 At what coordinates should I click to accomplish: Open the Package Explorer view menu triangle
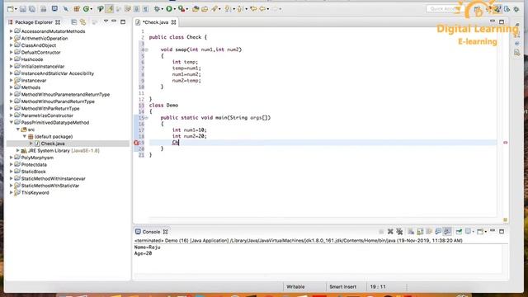106,21
